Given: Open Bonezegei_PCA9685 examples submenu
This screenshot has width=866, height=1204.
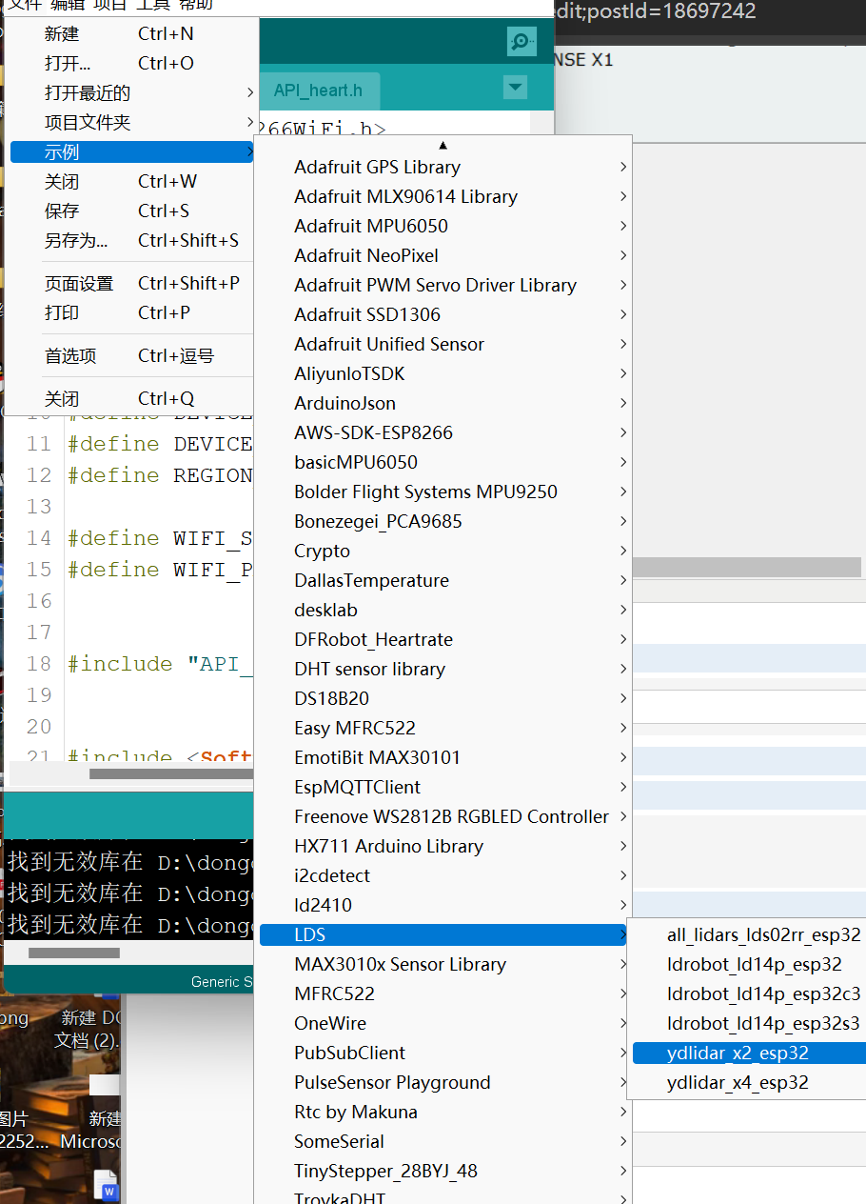Looking at the screenshot, I should click(x=443, y=522).
